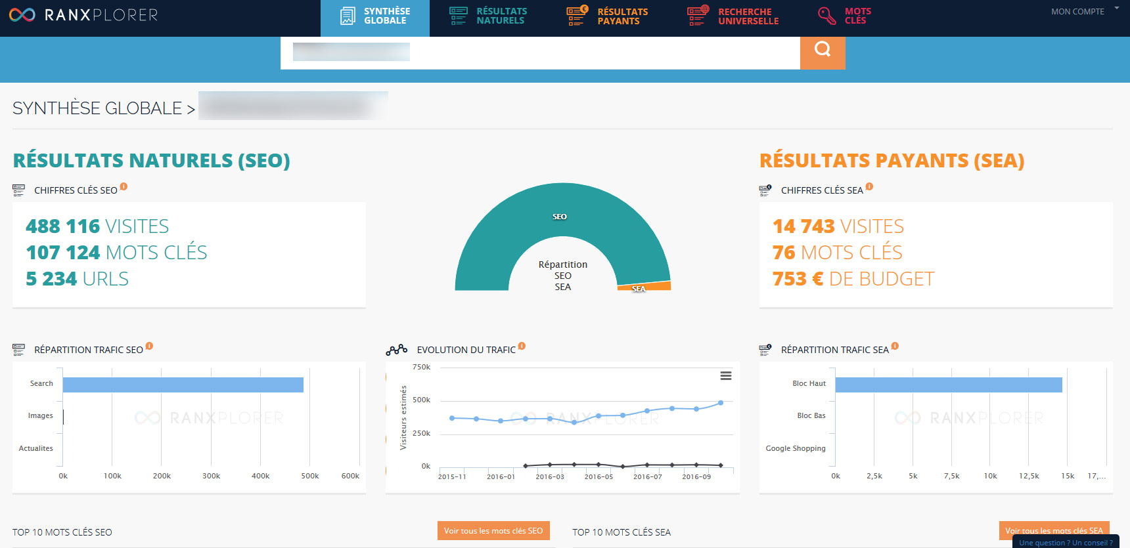Click the Répartition Trafic SEA list icon

pos(765,350)
